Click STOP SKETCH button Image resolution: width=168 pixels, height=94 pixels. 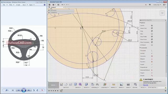coord(152,87)
